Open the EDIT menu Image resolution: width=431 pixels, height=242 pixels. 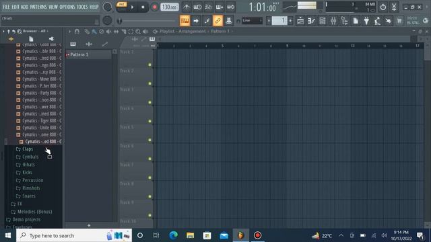[15, 7]
